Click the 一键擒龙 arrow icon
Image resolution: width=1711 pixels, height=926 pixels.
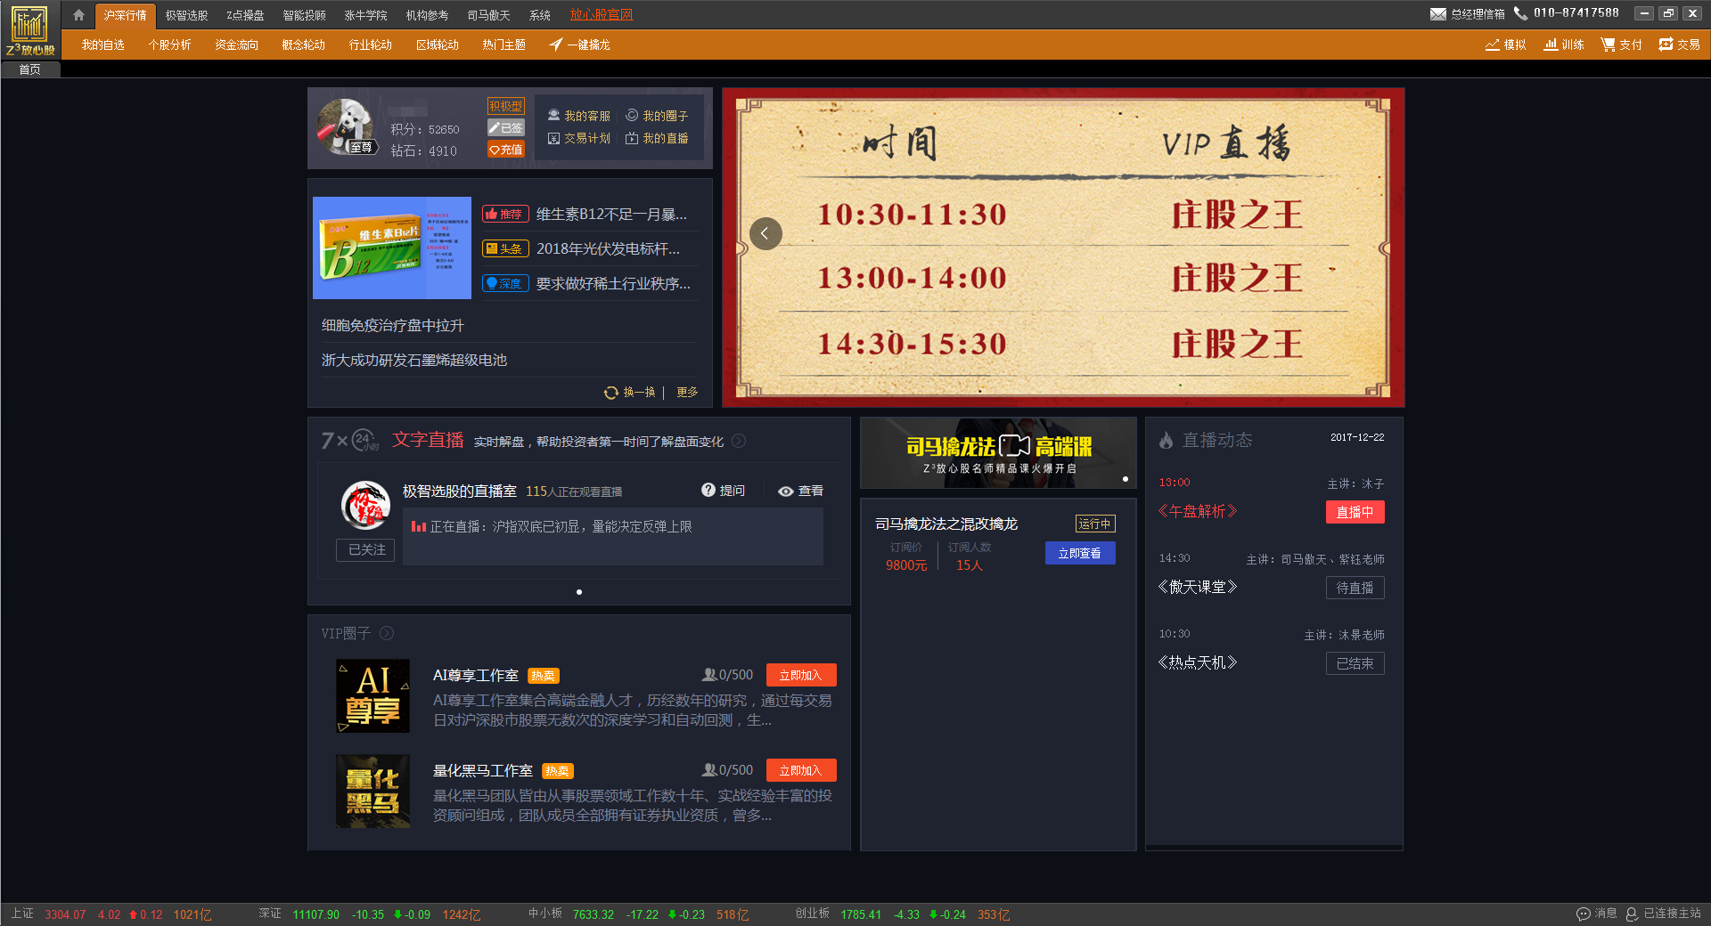[x=556, y=45]
